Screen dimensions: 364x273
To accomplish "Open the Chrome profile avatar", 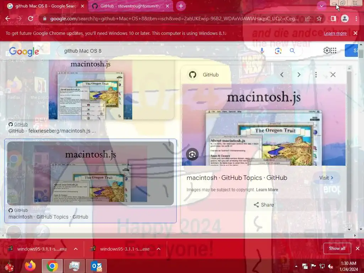I will [345, 18].
